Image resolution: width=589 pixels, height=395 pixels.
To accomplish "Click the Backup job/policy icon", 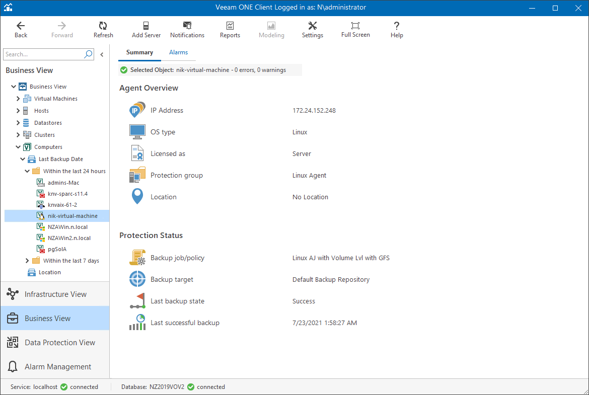I will (137, 258).
